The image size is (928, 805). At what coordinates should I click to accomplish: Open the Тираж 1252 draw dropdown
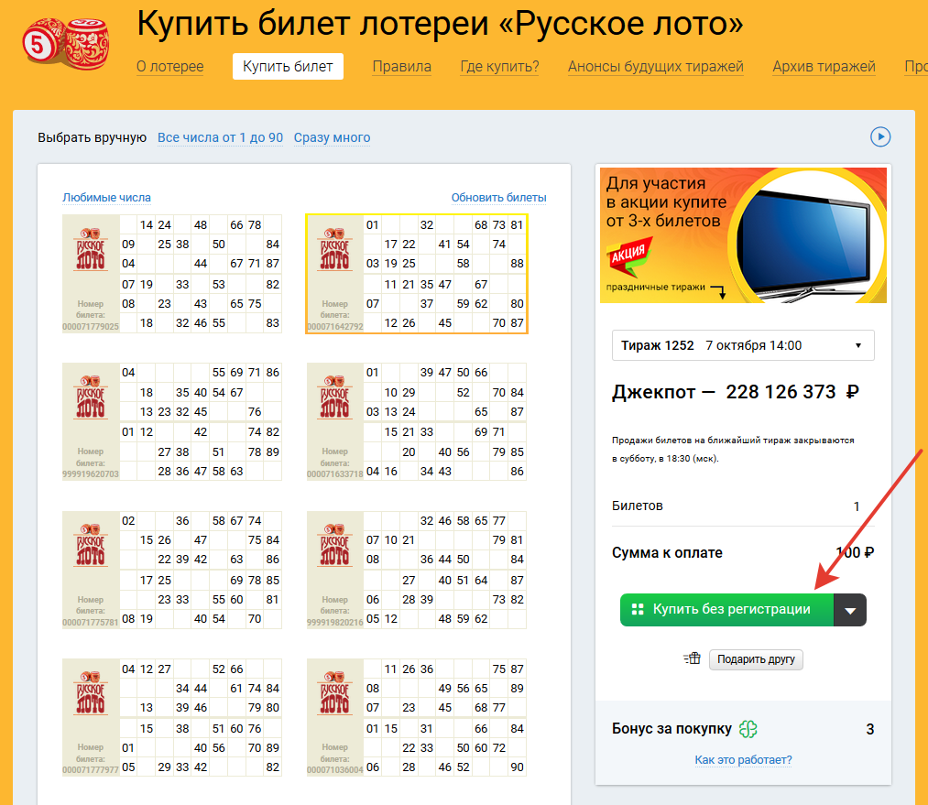743,345
